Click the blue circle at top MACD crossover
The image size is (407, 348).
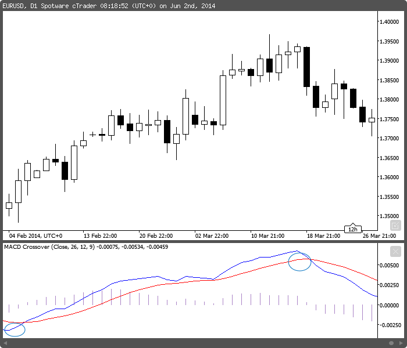click(300, 262)
